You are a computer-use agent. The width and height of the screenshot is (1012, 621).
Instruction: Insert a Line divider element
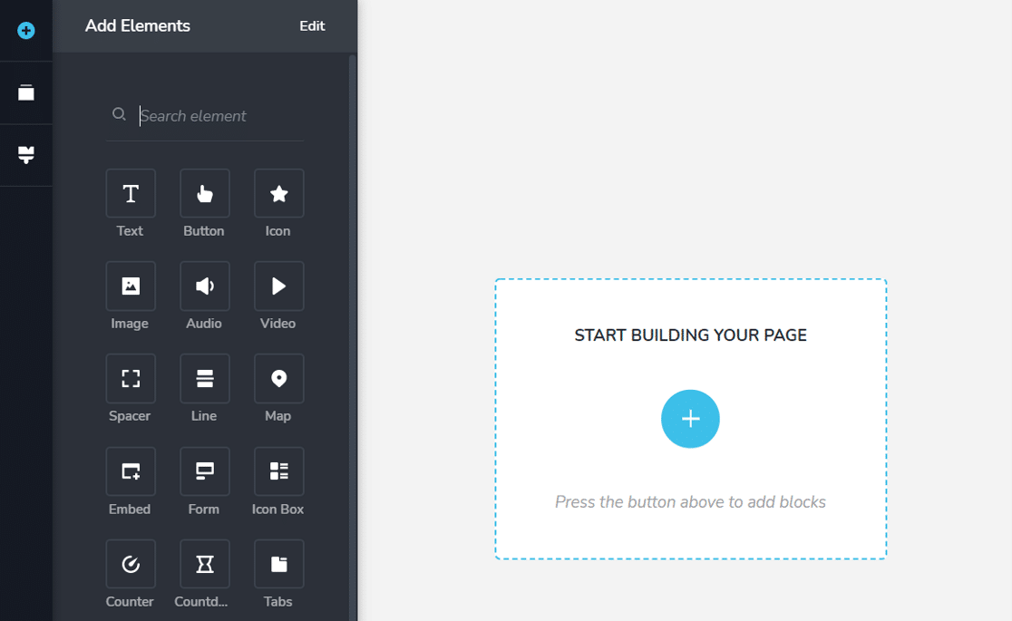coord(204,378)
